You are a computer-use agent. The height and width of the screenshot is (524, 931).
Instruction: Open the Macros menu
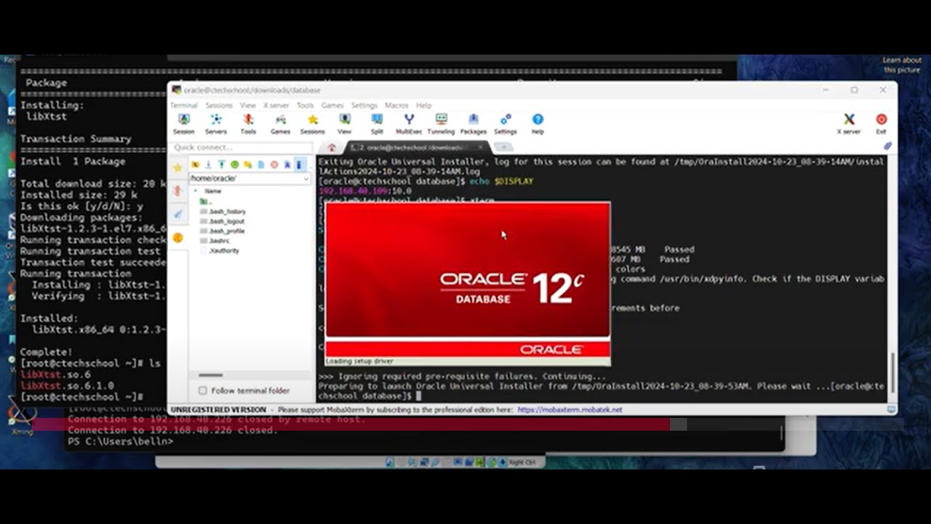396,106
